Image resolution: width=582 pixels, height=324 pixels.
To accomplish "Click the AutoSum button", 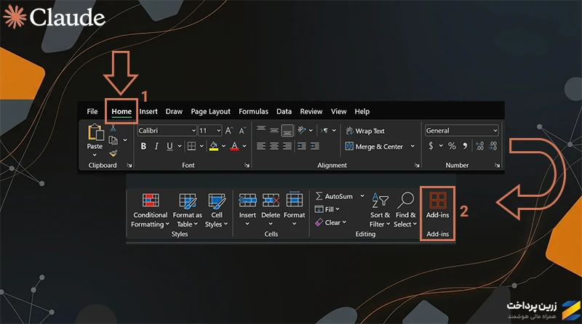I will point(334,196).
